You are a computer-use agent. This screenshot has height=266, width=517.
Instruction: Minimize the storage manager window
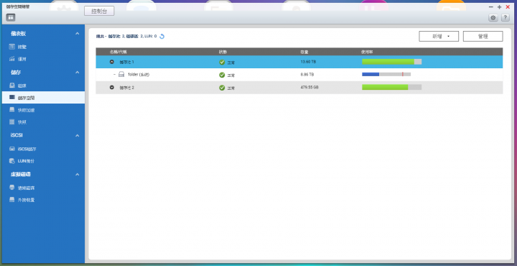tap(491, 7)
